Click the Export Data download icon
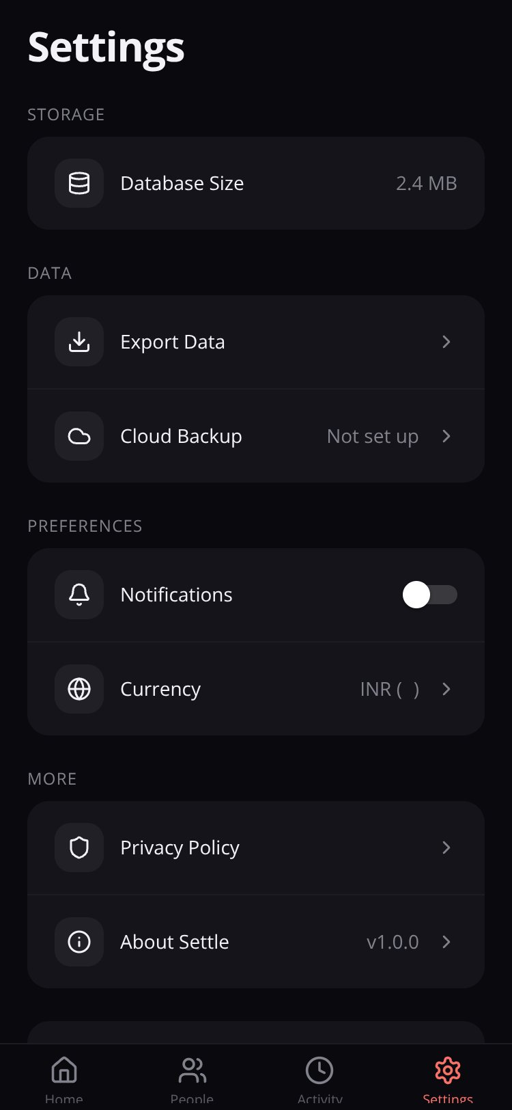This screenshot has width=512, height=1110. click(x=79, y=342)
